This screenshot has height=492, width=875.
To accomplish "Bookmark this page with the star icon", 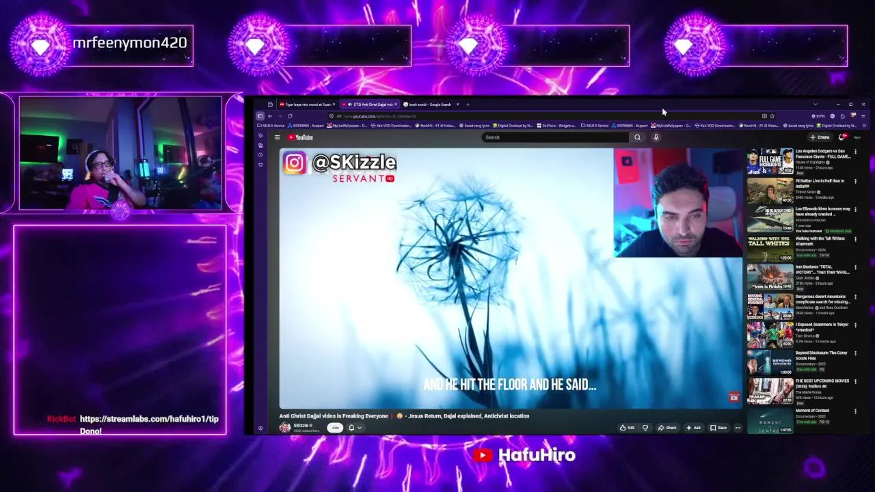I will (x=772, y=116).
